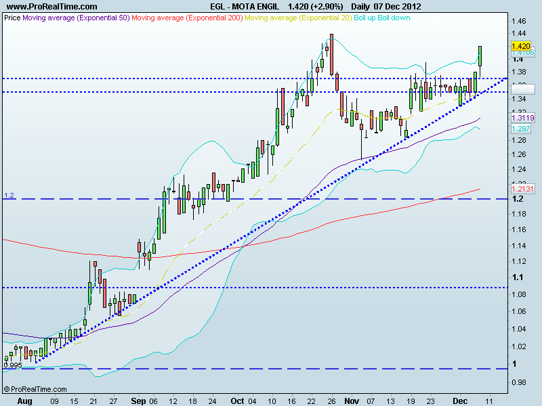This screenshot has width=542, height=406.
Task: Click the Oct month label on time axis
Action: pyautogui.click(x=238, y=401)
